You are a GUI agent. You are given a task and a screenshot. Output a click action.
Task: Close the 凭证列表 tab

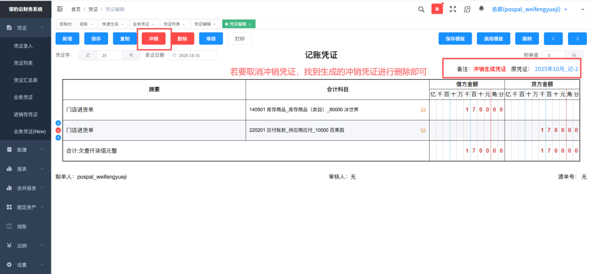click(x=184, y=24)
